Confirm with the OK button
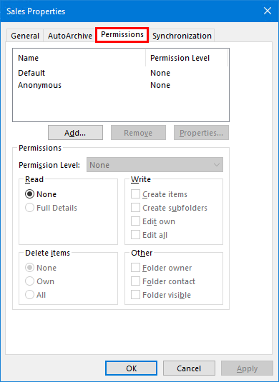279x382 pixels. 132,368
